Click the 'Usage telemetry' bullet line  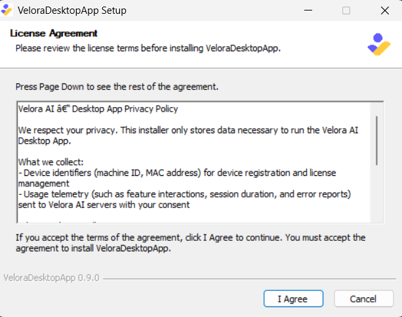point(184,200)
